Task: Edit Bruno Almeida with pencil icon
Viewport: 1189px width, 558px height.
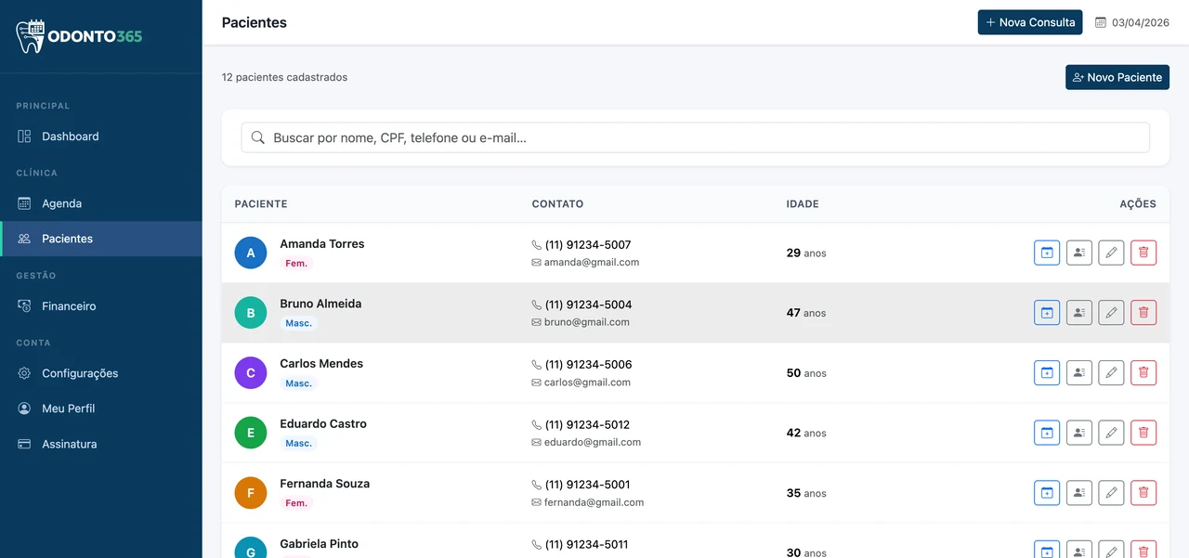Action: point(1111,313)
